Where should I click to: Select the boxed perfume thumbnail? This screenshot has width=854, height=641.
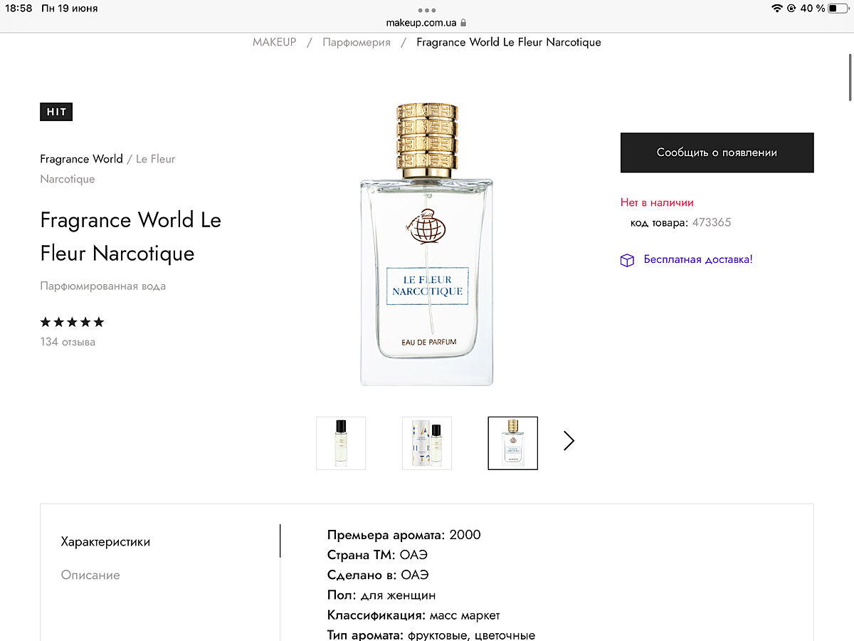click(x=427, y=443)
